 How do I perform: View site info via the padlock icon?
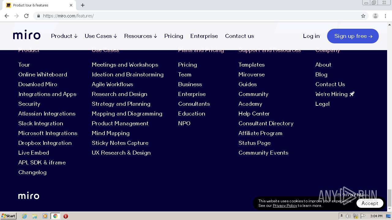38,16
